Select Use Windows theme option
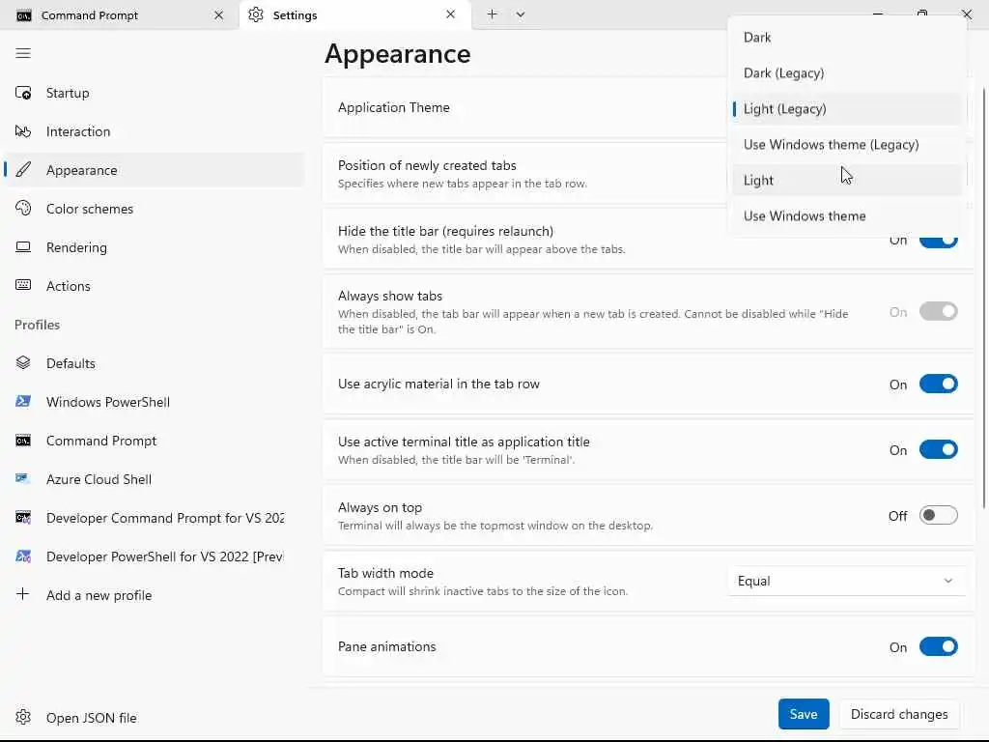989x742 pixels. tap(846, 215)
